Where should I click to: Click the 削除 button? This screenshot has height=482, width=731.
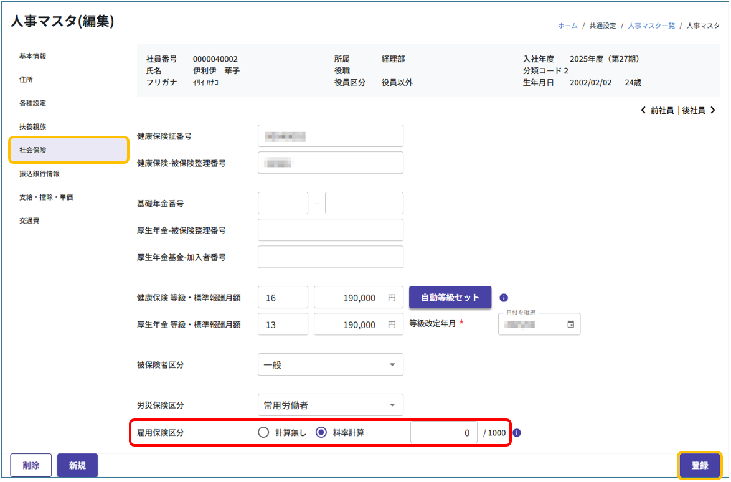tap(31, 465)
